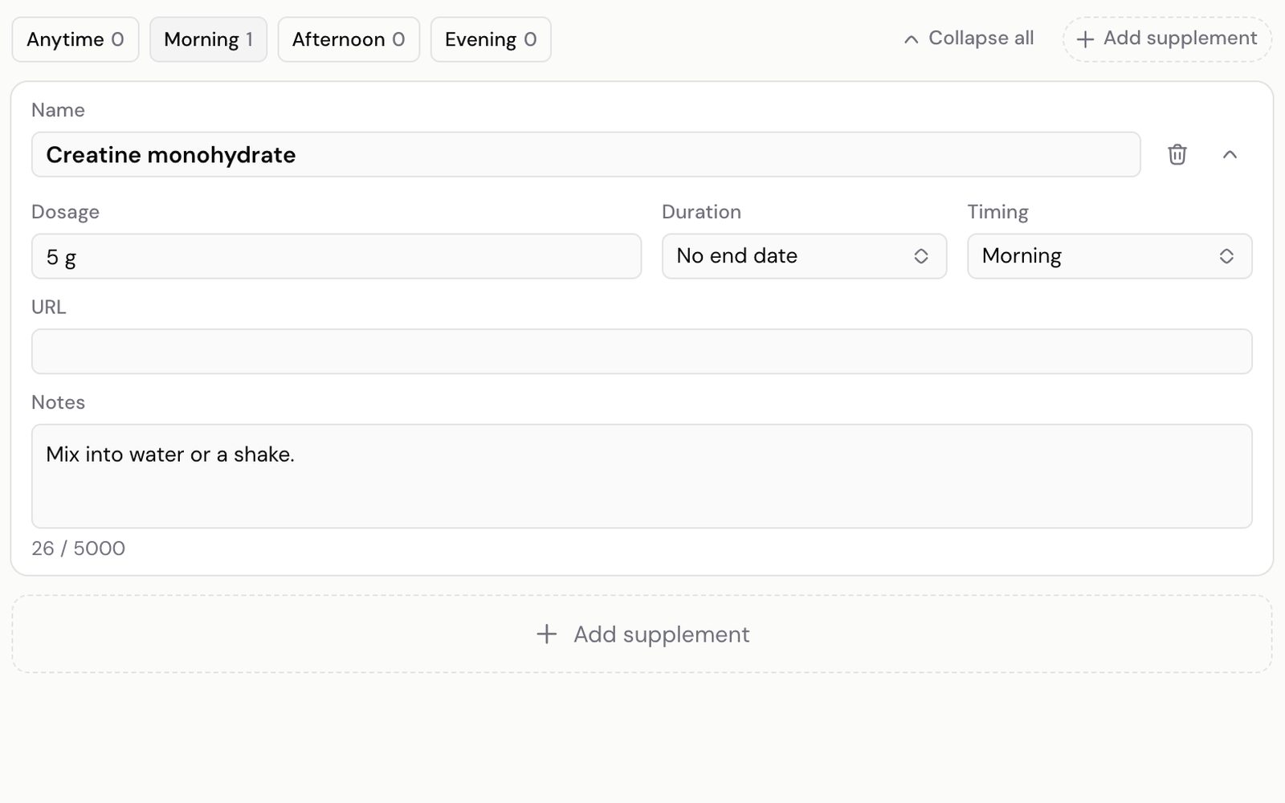The image size is (1285, 803).
Task: Click the 26 / 5000 character counter
Action: (x=78, y=548)
